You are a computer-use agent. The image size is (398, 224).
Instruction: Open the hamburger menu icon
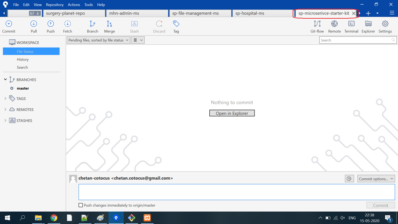coord(392,13)
